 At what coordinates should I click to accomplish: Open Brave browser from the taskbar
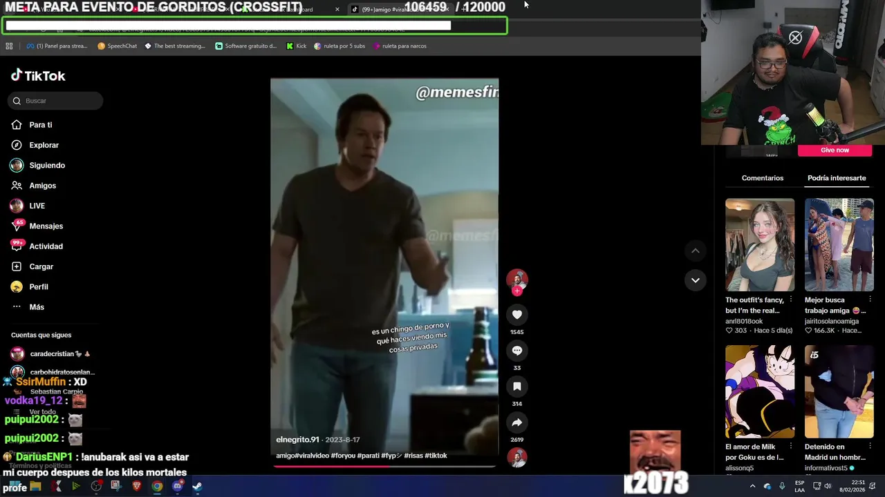(136, 487)
